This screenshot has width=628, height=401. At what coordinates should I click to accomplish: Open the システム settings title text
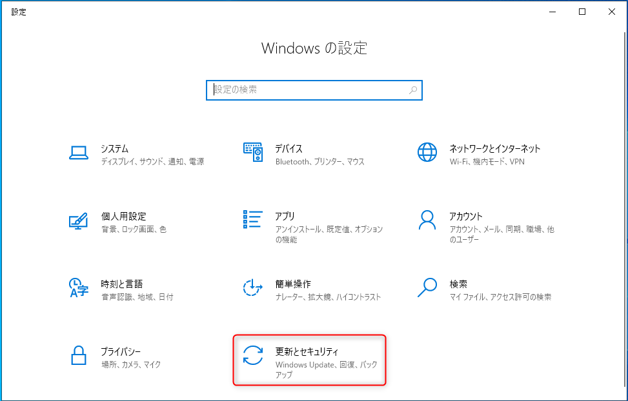(x=114, y=148)
